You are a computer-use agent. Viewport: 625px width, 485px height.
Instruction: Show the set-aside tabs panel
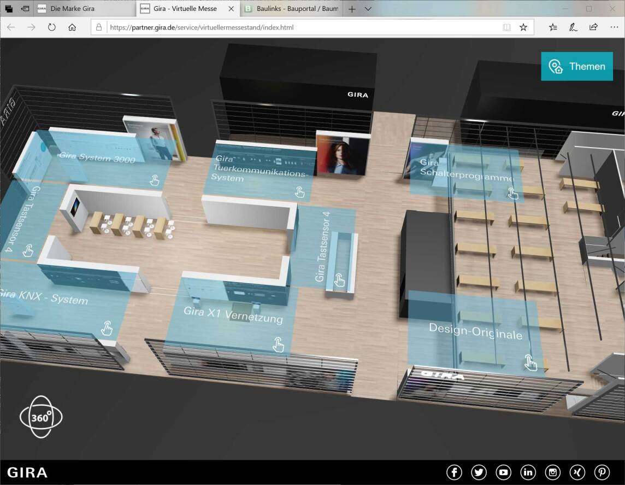[8, 8]
